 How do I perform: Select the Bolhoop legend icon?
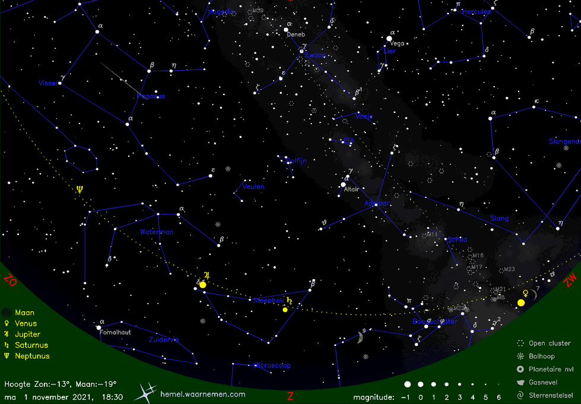click(520, 356)
